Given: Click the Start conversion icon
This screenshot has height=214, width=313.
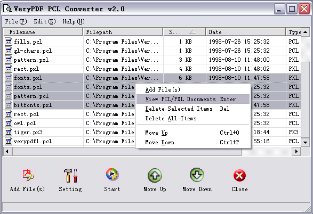Looking at the screenshot, I should click(x=112, y=175).
